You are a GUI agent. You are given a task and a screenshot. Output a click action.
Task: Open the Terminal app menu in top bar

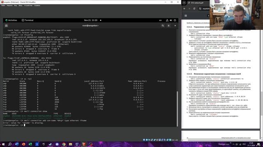[x=28, y=20]
